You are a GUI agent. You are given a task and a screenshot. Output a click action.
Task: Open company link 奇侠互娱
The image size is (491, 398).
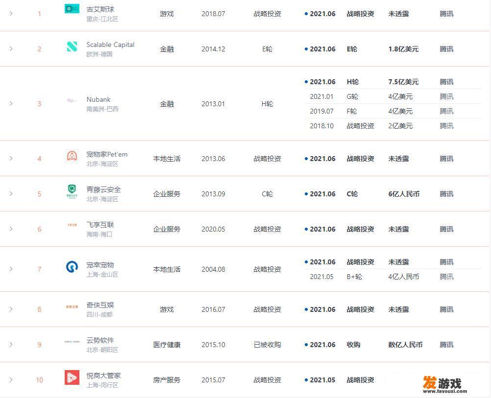click(x=100, y=305)
